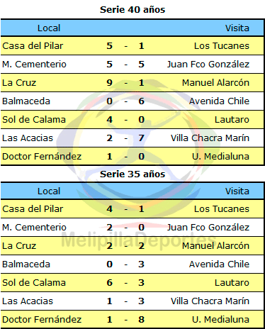
Task: Select Visita column header in Serie 35 table
Action: pyautogui.click(x=237, y=191)
